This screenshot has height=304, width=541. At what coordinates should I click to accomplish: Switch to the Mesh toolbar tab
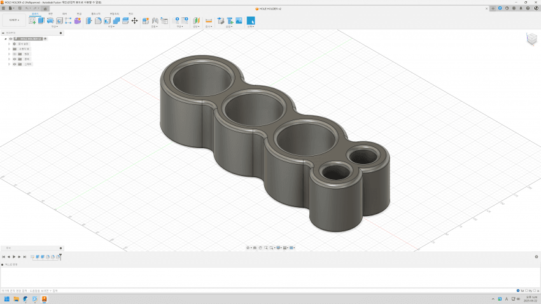point(64,14)
